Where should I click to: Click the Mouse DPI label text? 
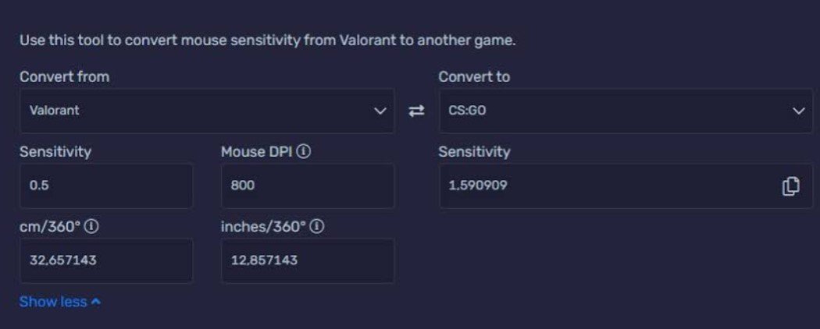256,151
